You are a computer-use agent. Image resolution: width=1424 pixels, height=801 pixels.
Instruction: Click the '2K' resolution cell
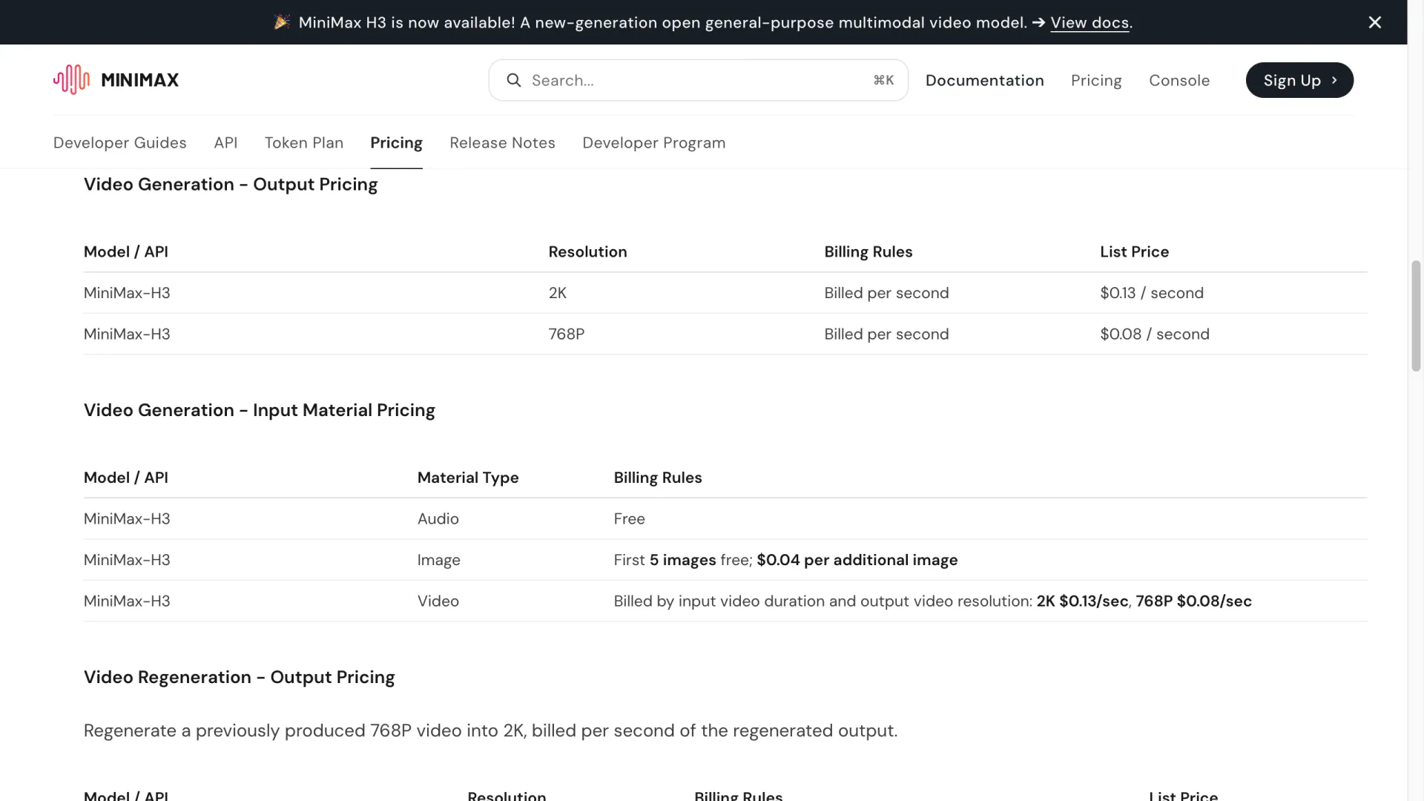point(558,293)
